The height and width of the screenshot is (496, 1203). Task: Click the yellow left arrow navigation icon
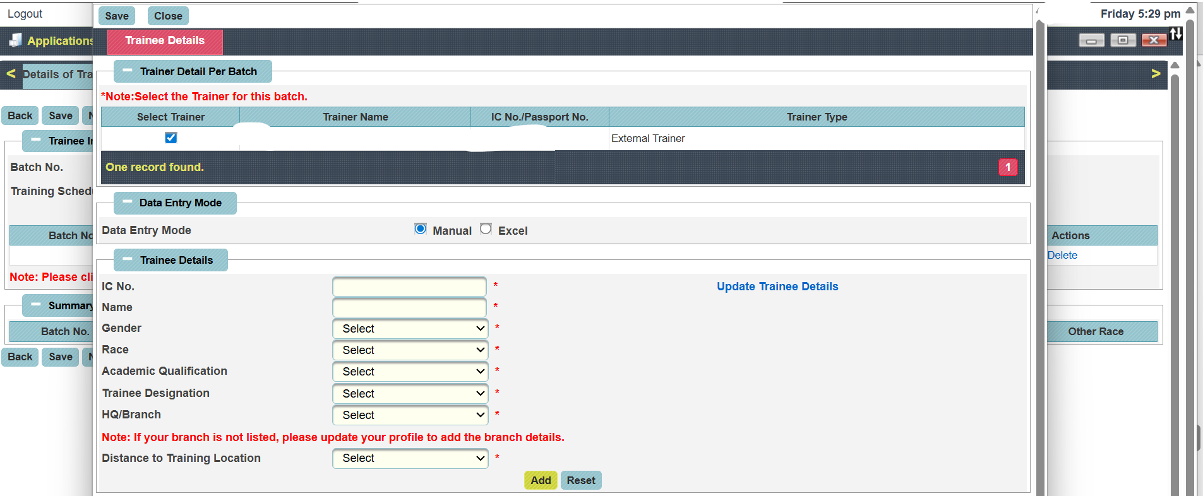(x=11, y=74)
